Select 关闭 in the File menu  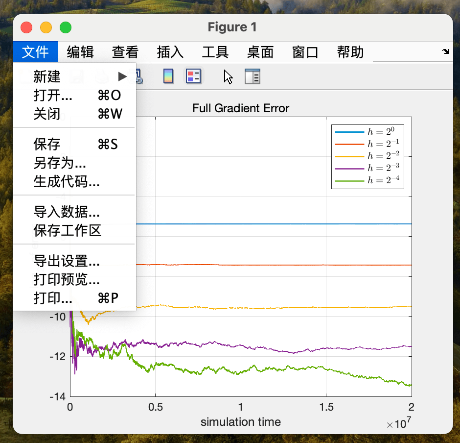point(47,114)
